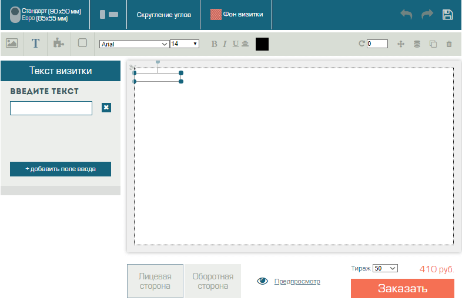Click the rotation handle above text box
The width and height of the screenshot is (462, 307).
click(158, 62)
